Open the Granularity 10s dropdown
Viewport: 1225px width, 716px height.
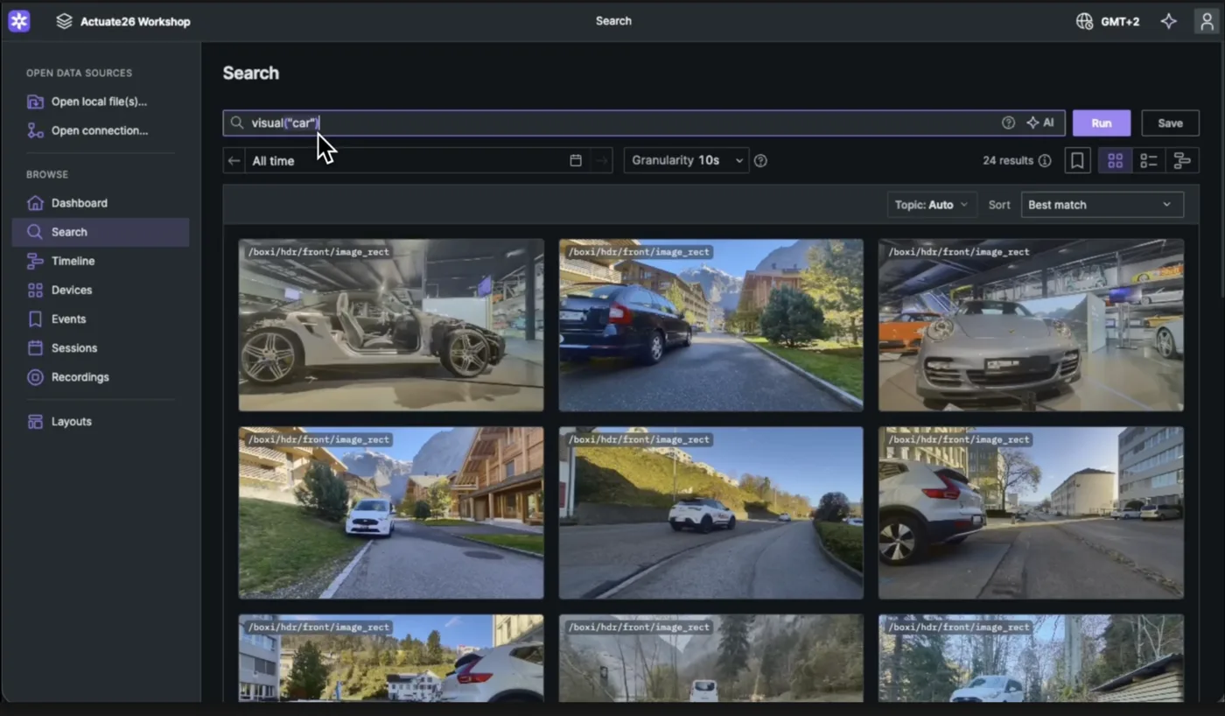(686, 161)
